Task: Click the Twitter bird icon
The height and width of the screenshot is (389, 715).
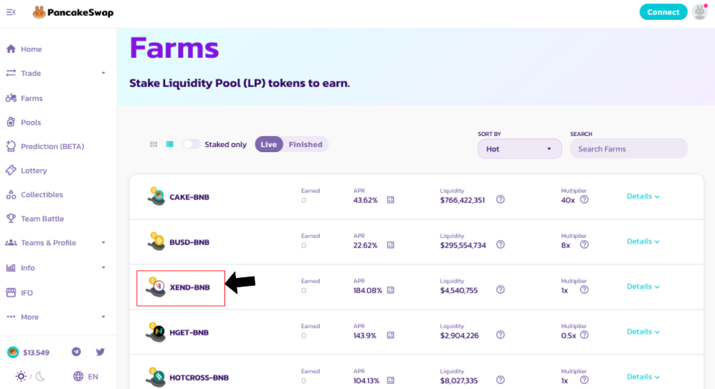Action: tap(100, 352)
